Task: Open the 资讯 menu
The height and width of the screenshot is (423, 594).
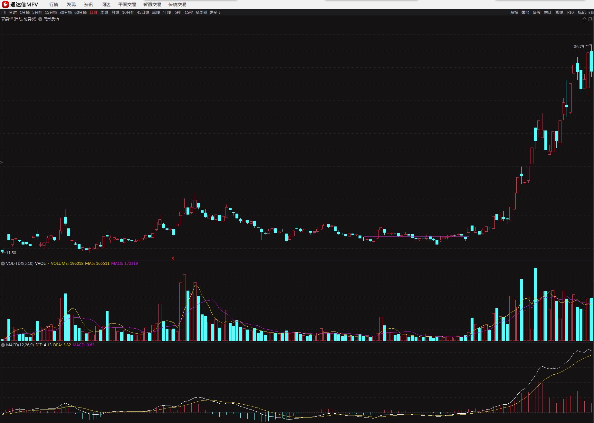Action: [89, 5]
